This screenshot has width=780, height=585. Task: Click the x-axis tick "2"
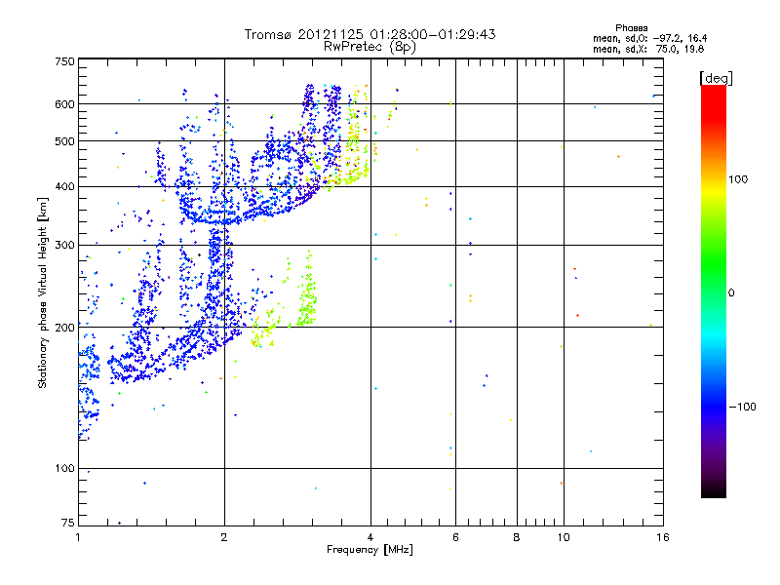point(224,537)
